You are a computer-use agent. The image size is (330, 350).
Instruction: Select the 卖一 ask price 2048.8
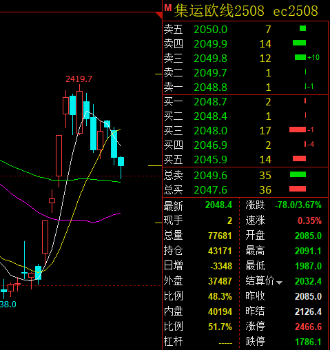[x=210, y=87]
